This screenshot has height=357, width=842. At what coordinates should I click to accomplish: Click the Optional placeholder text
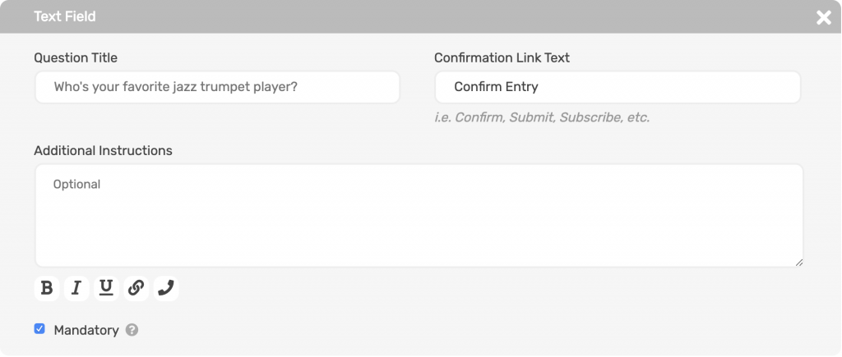point(76,185)
